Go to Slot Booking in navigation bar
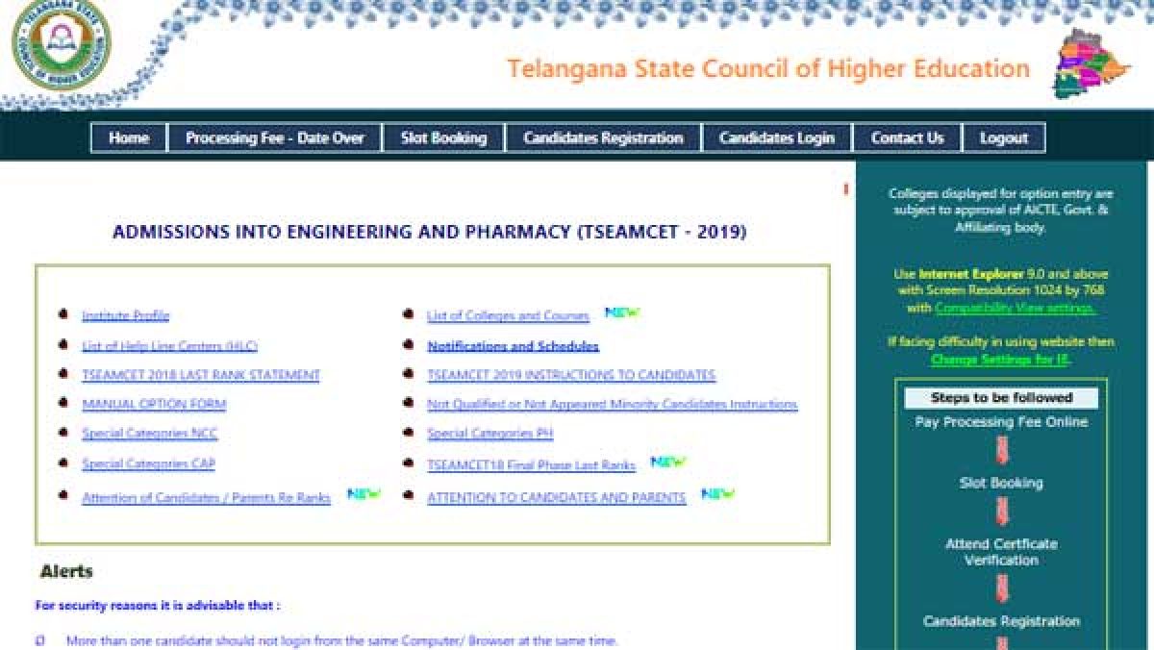 (443, 138)
